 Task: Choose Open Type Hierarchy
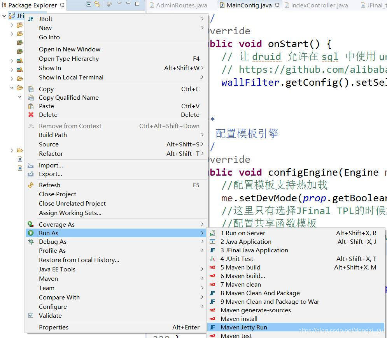coord(117,59)
